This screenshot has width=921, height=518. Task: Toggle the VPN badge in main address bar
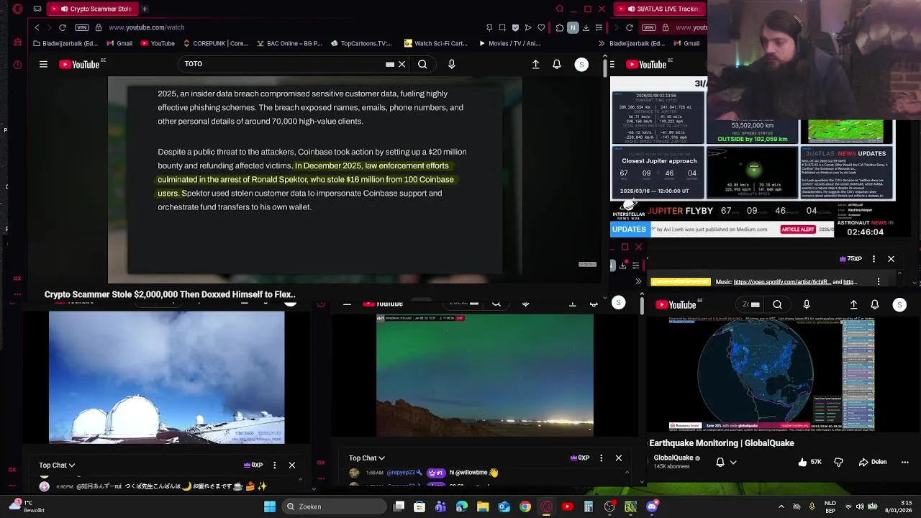click(x=81, y=27)
